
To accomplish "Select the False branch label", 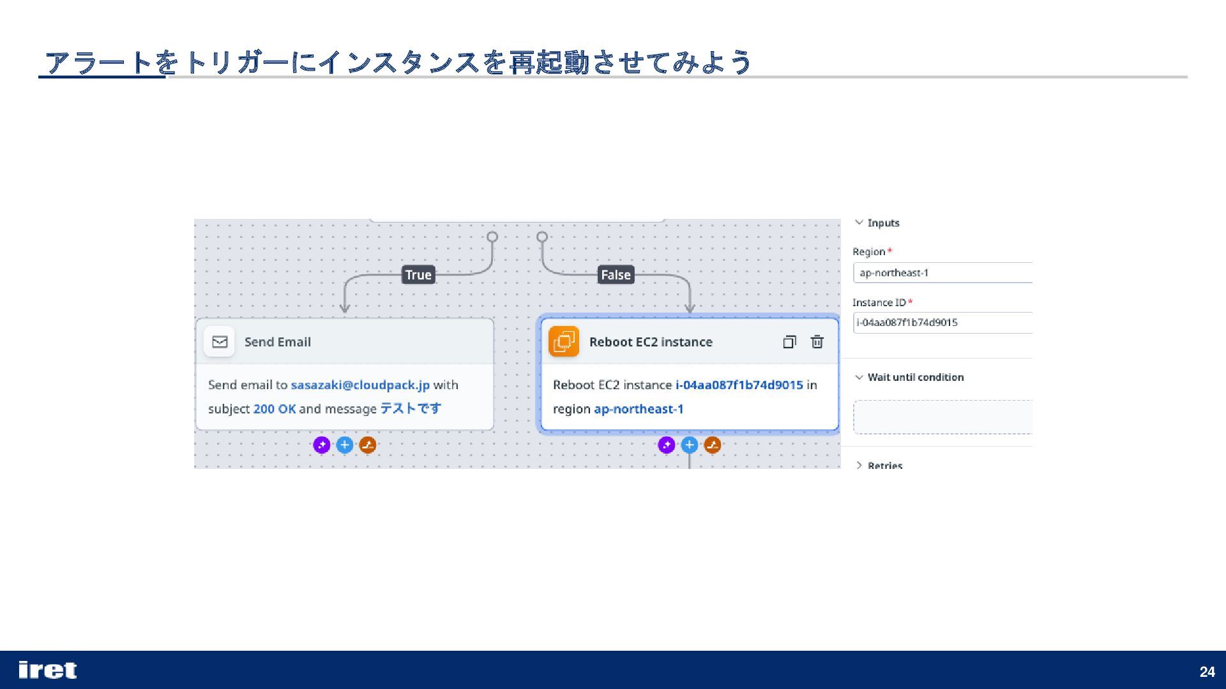I will click(x=616, y=275).
